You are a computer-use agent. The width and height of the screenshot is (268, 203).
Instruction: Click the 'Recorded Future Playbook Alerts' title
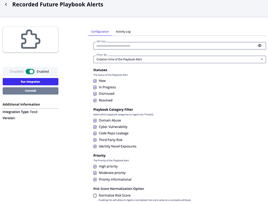[x=58, y=4]
